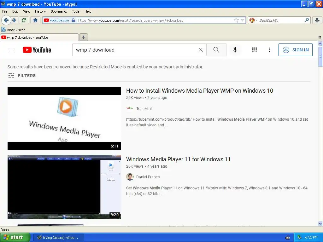The image size is (323, 242).
Task: Open the File menu
Action: point(5,11)
